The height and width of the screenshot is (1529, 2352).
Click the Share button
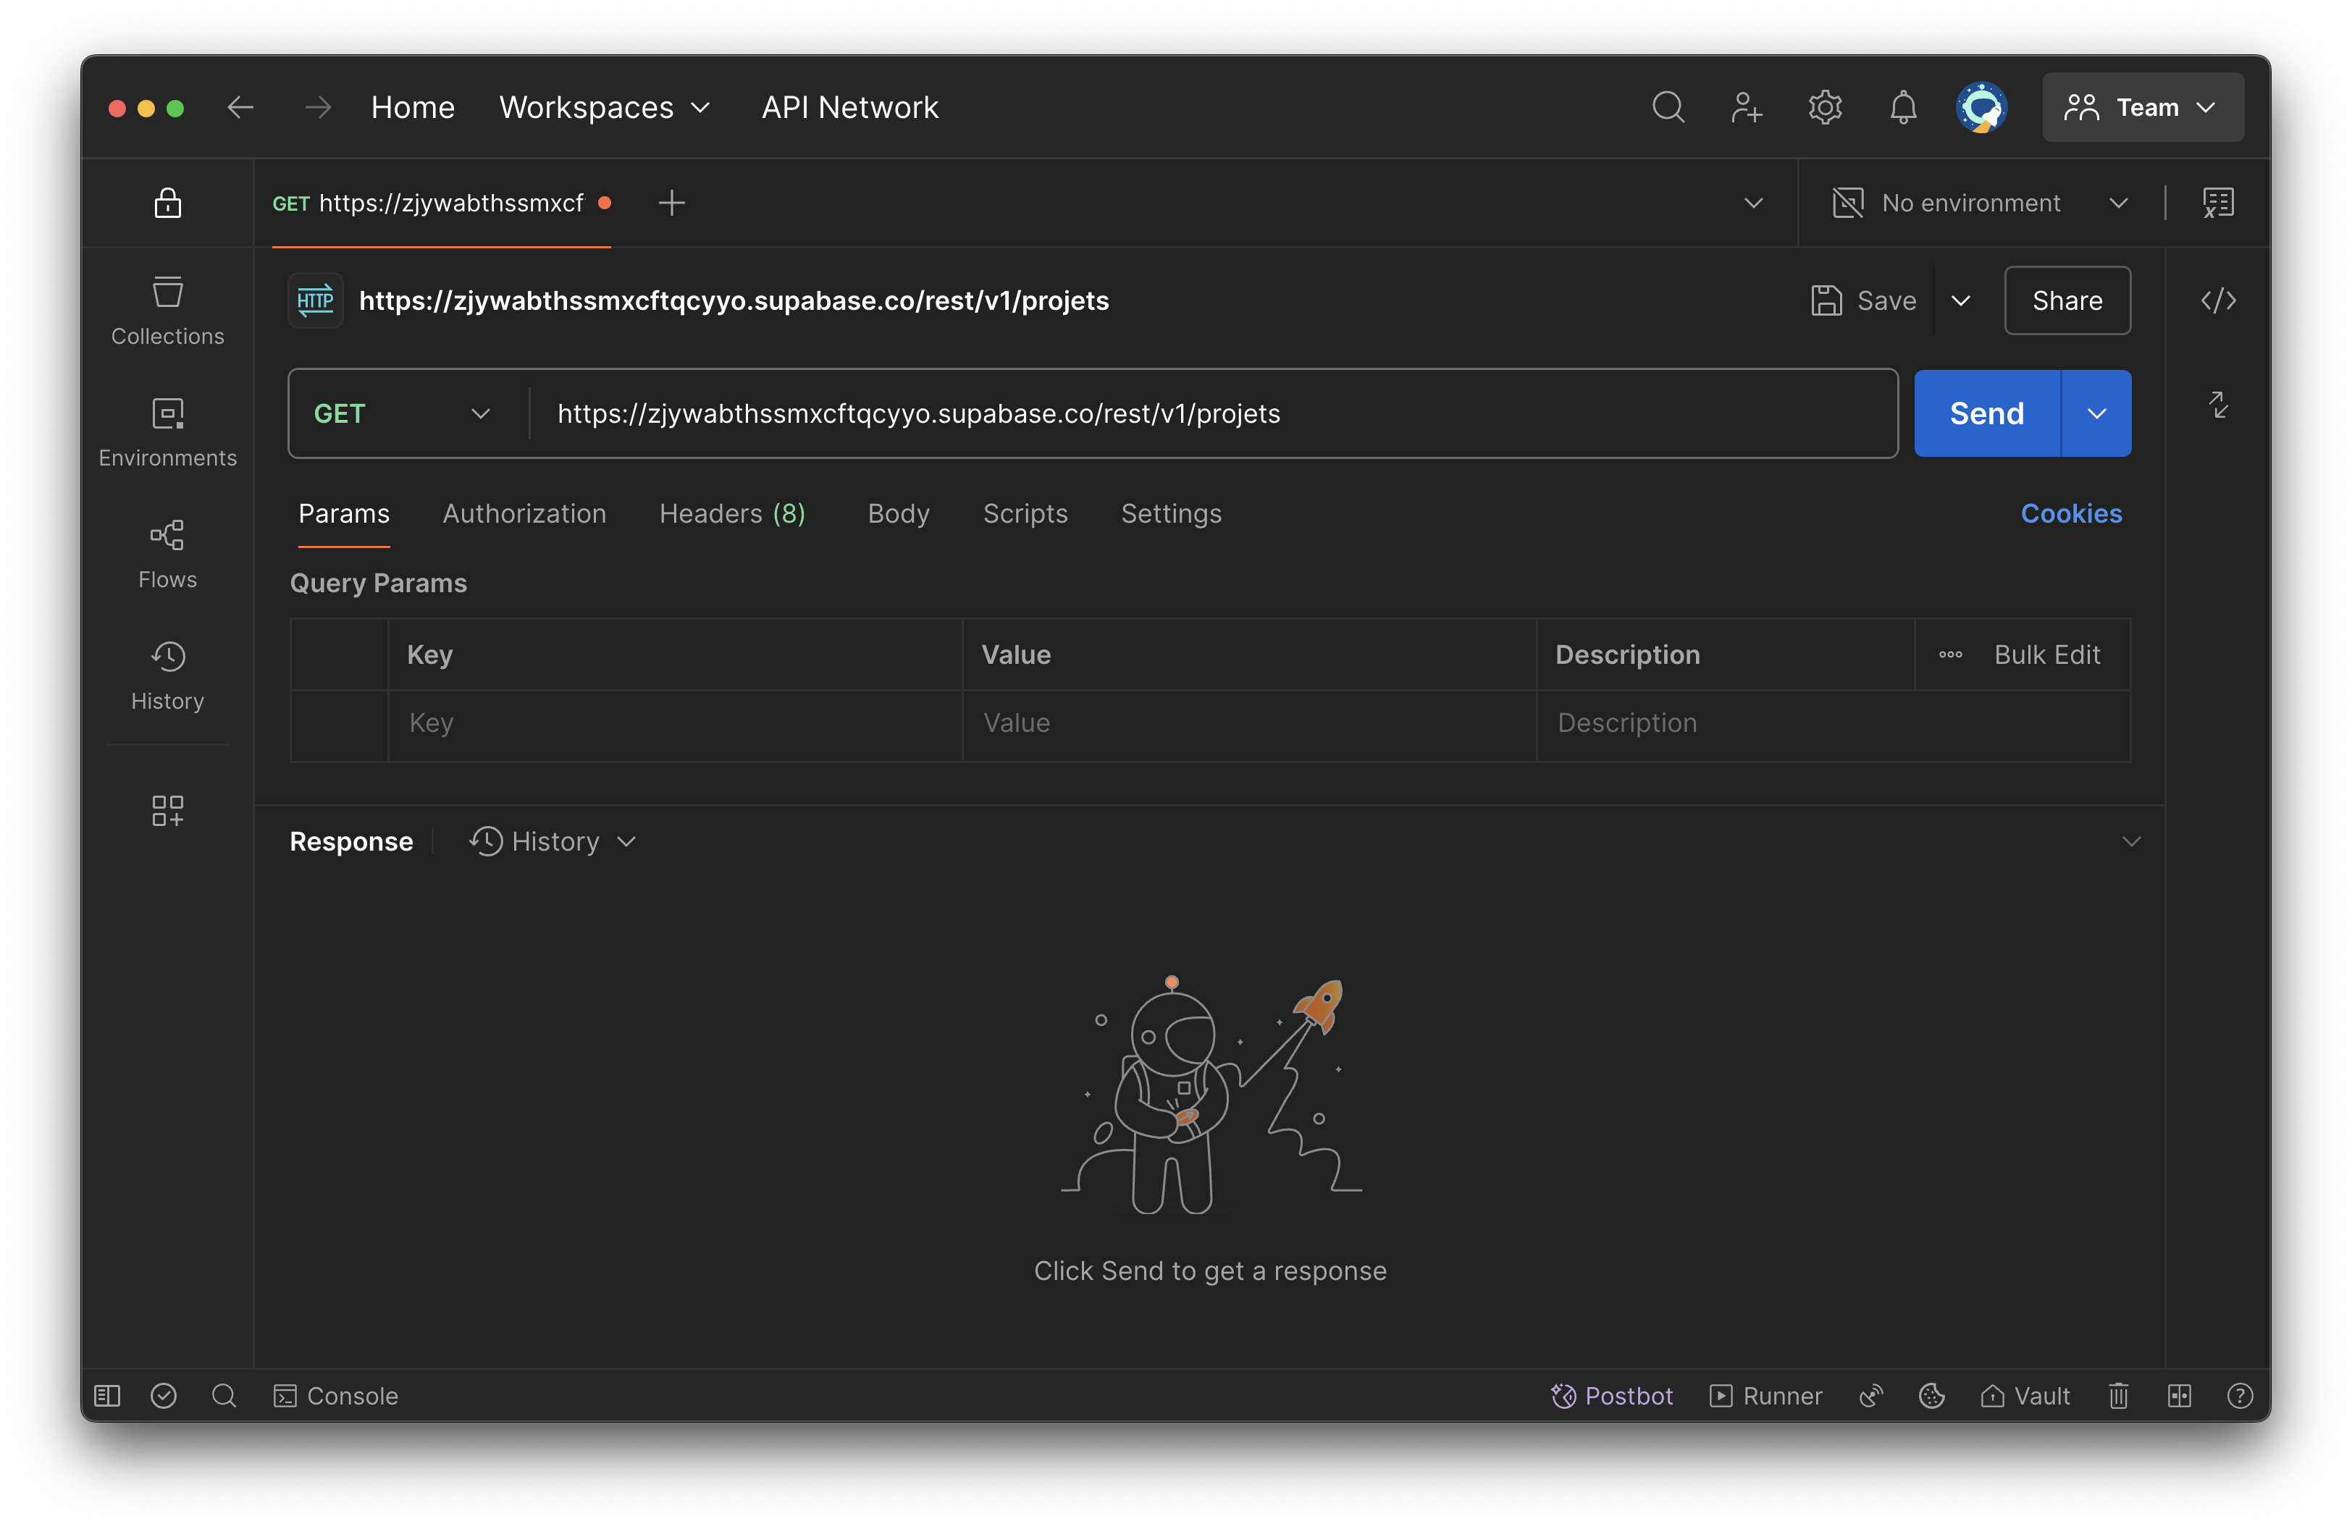coord(2067,300)
